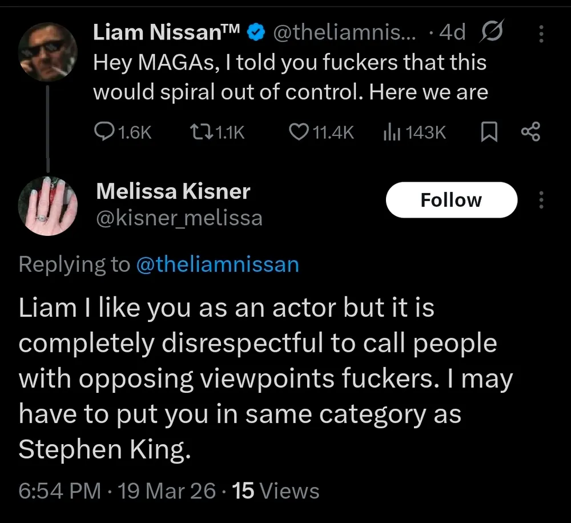Repost the Liam Nissan tweet
Screen dimensions: 571x523
coord(198,132)
